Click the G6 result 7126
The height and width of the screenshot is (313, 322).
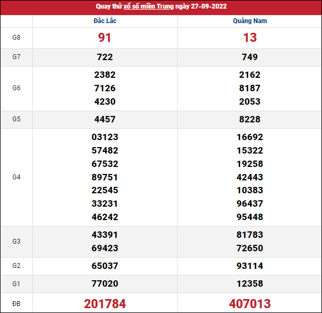point(105,88)
